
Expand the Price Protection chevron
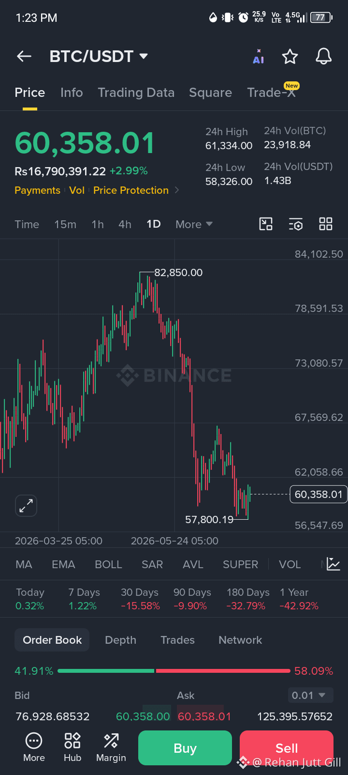[177, 190]
